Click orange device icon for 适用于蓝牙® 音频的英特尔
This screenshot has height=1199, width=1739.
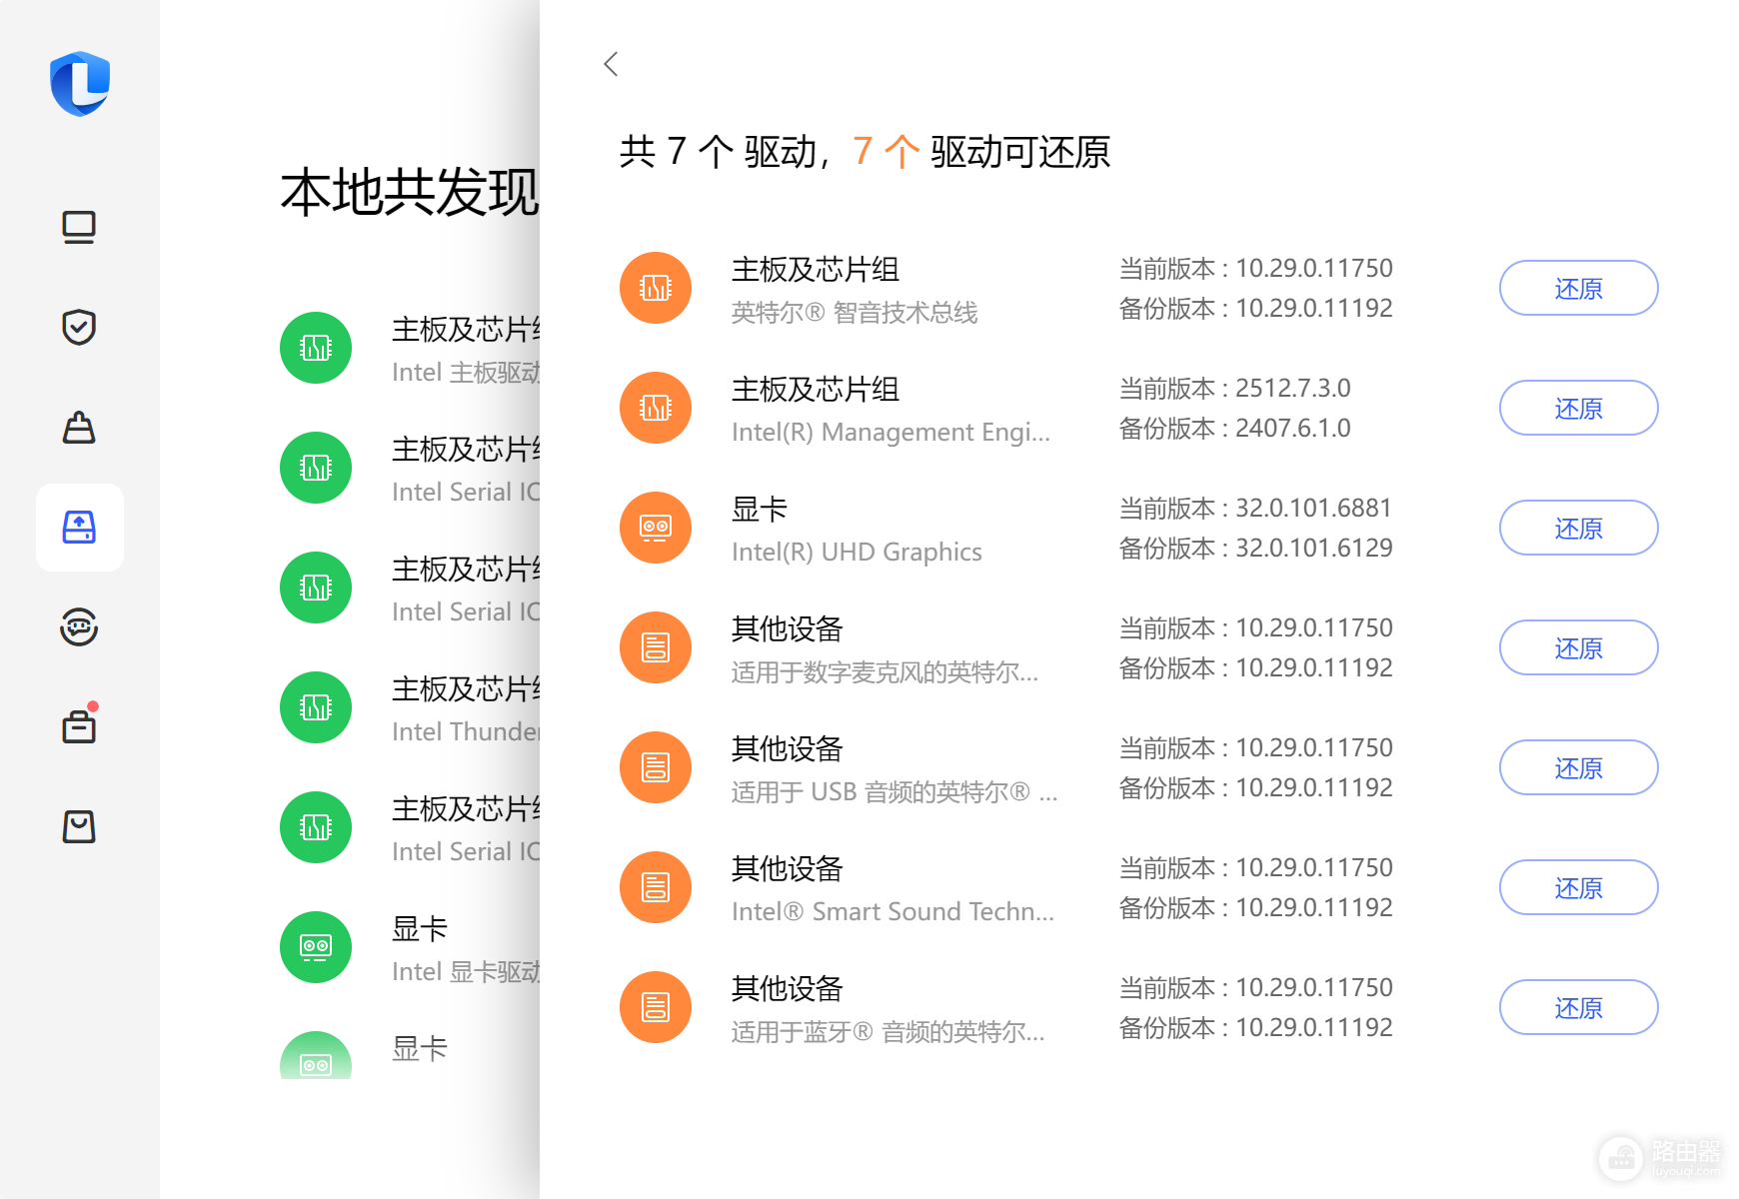tap(656, 1007)
